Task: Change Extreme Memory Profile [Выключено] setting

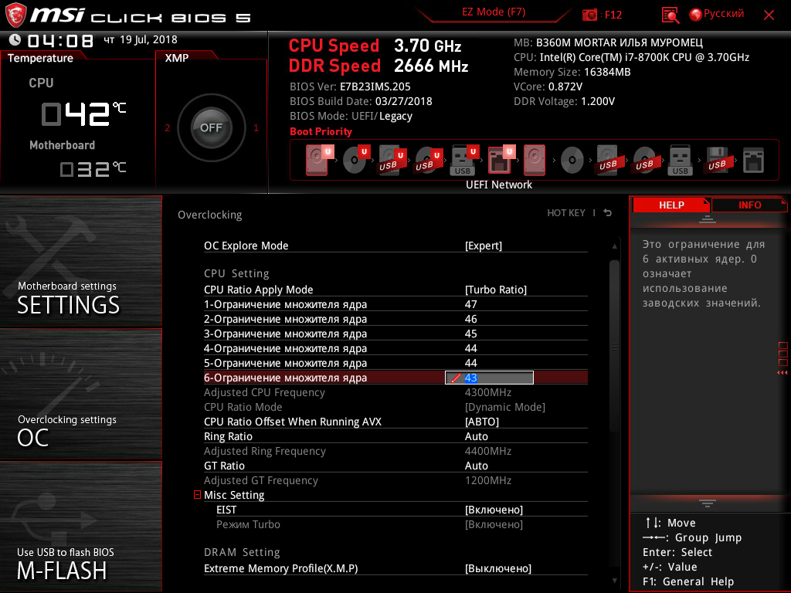Action: pos(498,568)
